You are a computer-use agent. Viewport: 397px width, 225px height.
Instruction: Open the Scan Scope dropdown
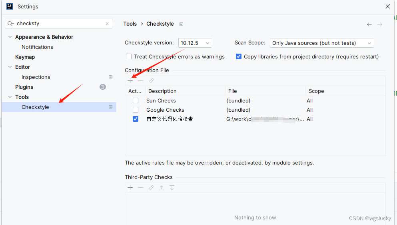pos(322,43)
